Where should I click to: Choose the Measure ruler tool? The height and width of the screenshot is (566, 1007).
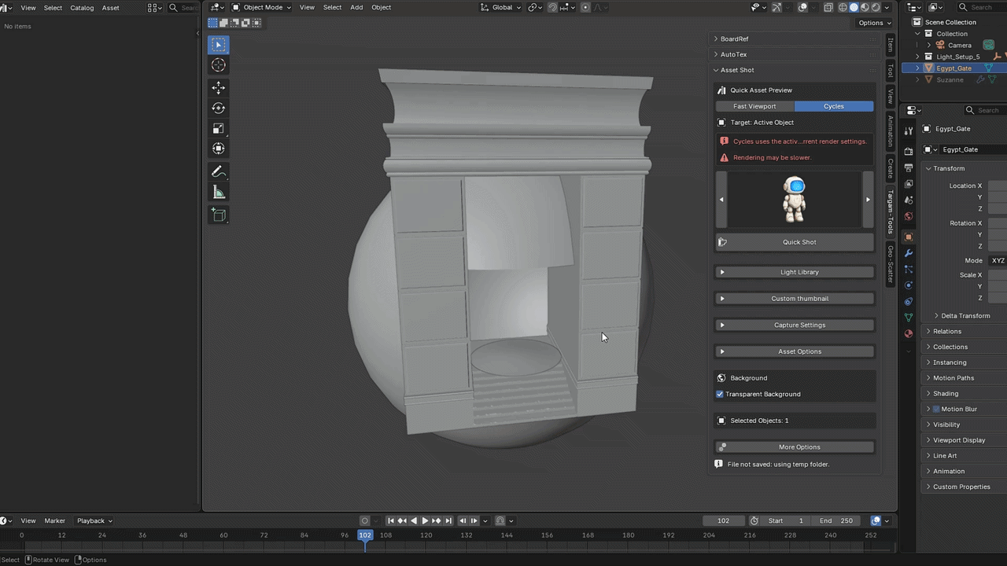[x=219, y=193]
